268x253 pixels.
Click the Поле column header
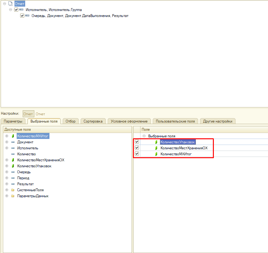[204, 129]
